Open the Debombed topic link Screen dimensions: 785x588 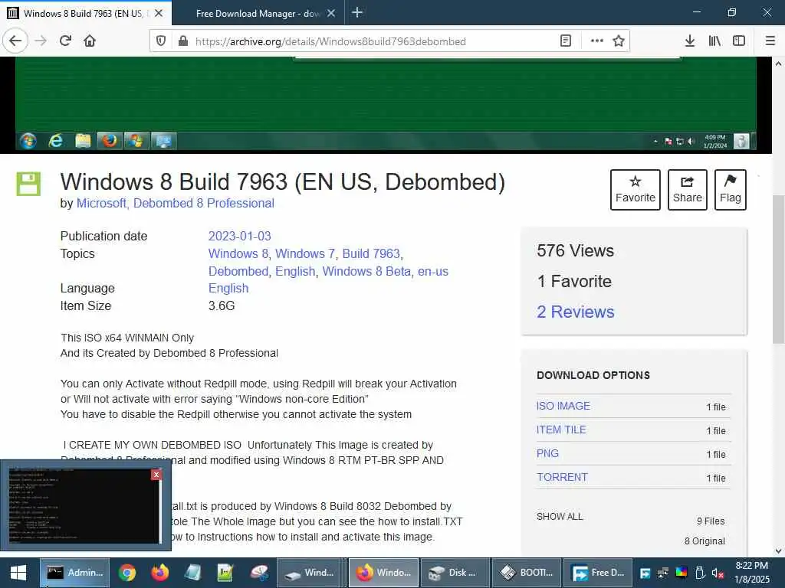[238, 272]
